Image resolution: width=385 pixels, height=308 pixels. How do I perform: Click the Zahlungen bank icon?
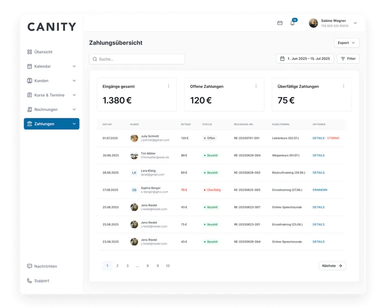(29, 124)
